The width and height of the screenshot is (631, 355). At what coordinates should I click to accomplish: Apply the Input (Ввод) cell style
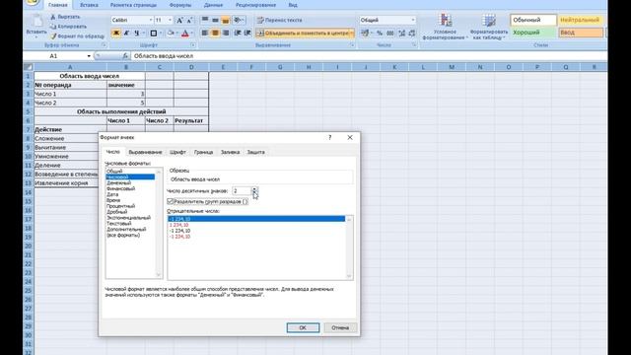point(581,33)
